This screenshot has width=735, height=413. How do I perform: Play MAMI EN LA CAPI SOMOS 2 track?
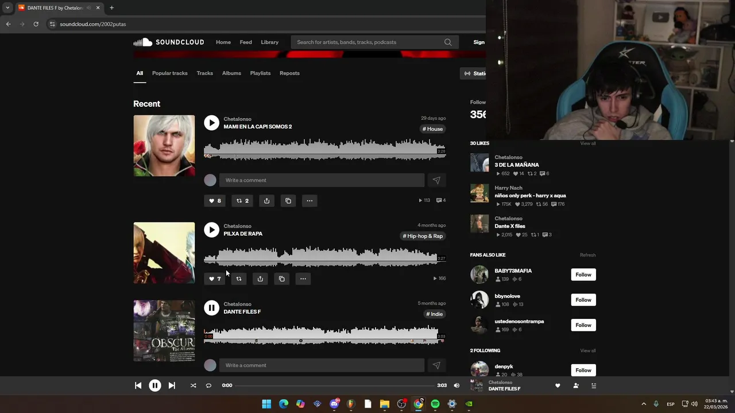[211, 123]
